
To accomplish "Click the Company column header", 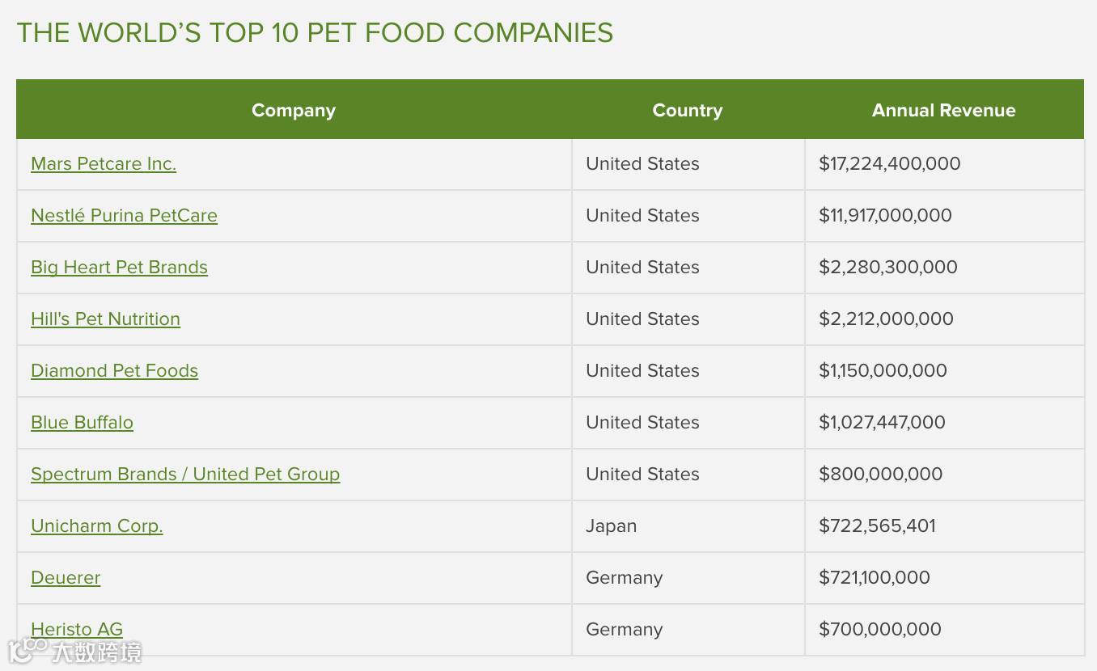I will [294, 110].
